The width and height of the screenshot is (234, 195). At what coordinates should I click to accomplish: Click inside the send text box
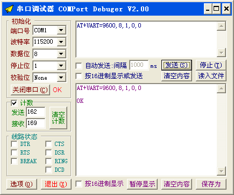click(146, 39)
